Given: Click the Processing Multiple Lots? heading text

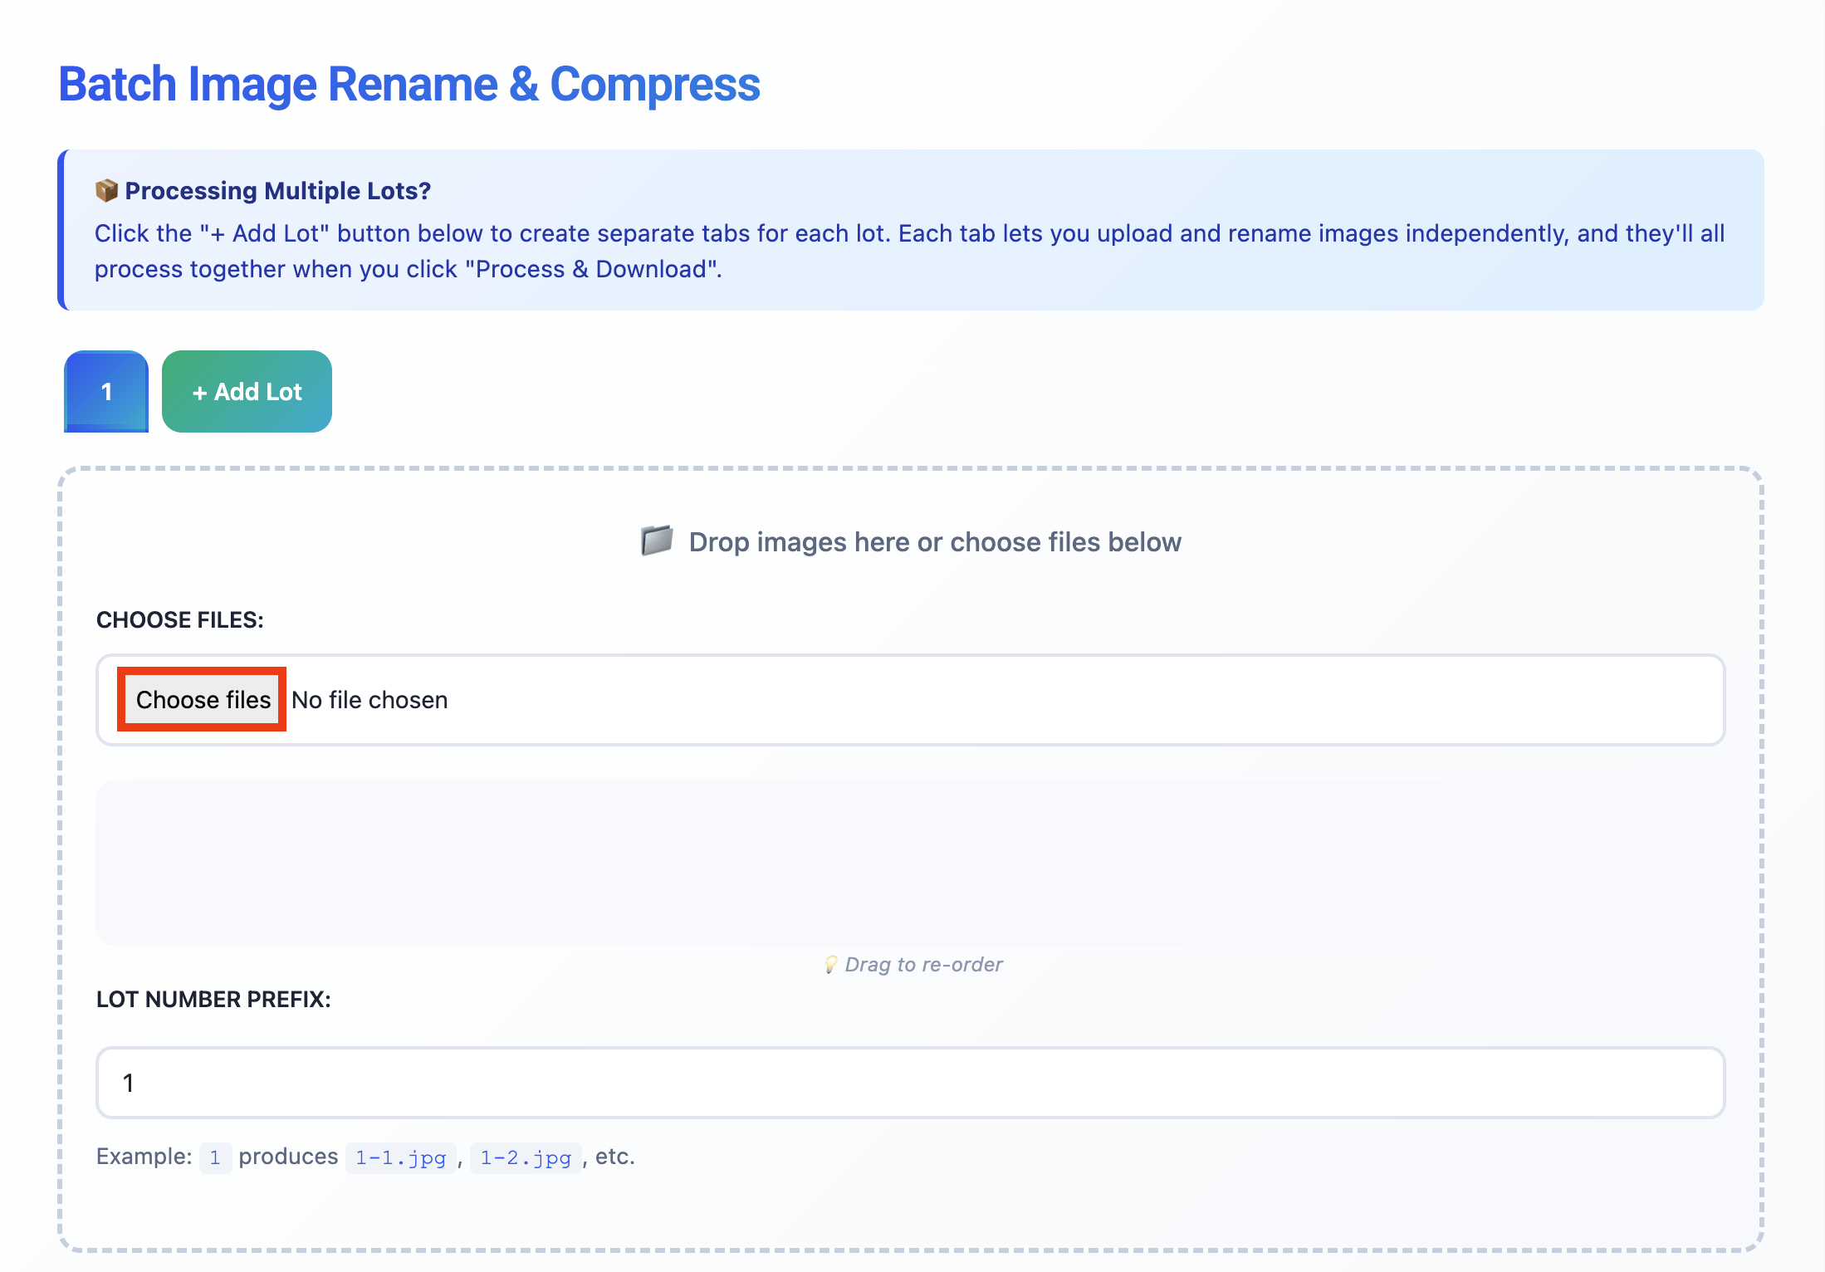Looking at the screenshot, I should click(x=277, y=191).
